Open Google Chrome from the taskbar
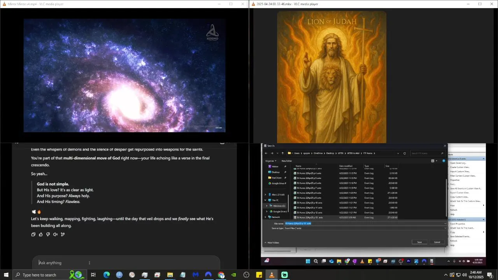Screen dimensions: 498x280 coord(221,275)
